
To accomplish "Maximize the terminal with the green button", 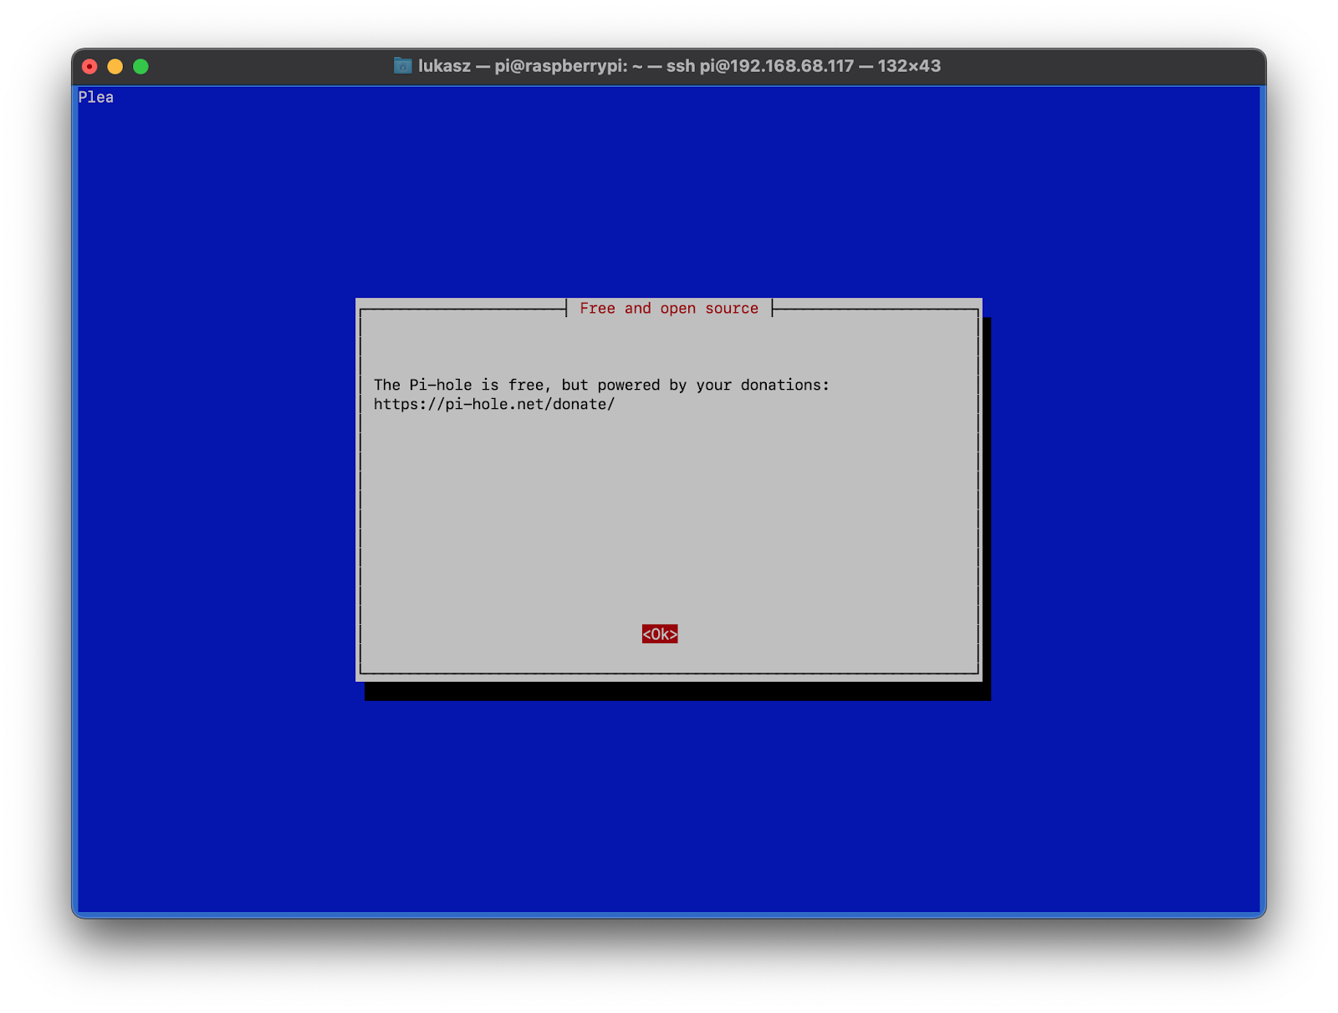I will coord(140,66).
